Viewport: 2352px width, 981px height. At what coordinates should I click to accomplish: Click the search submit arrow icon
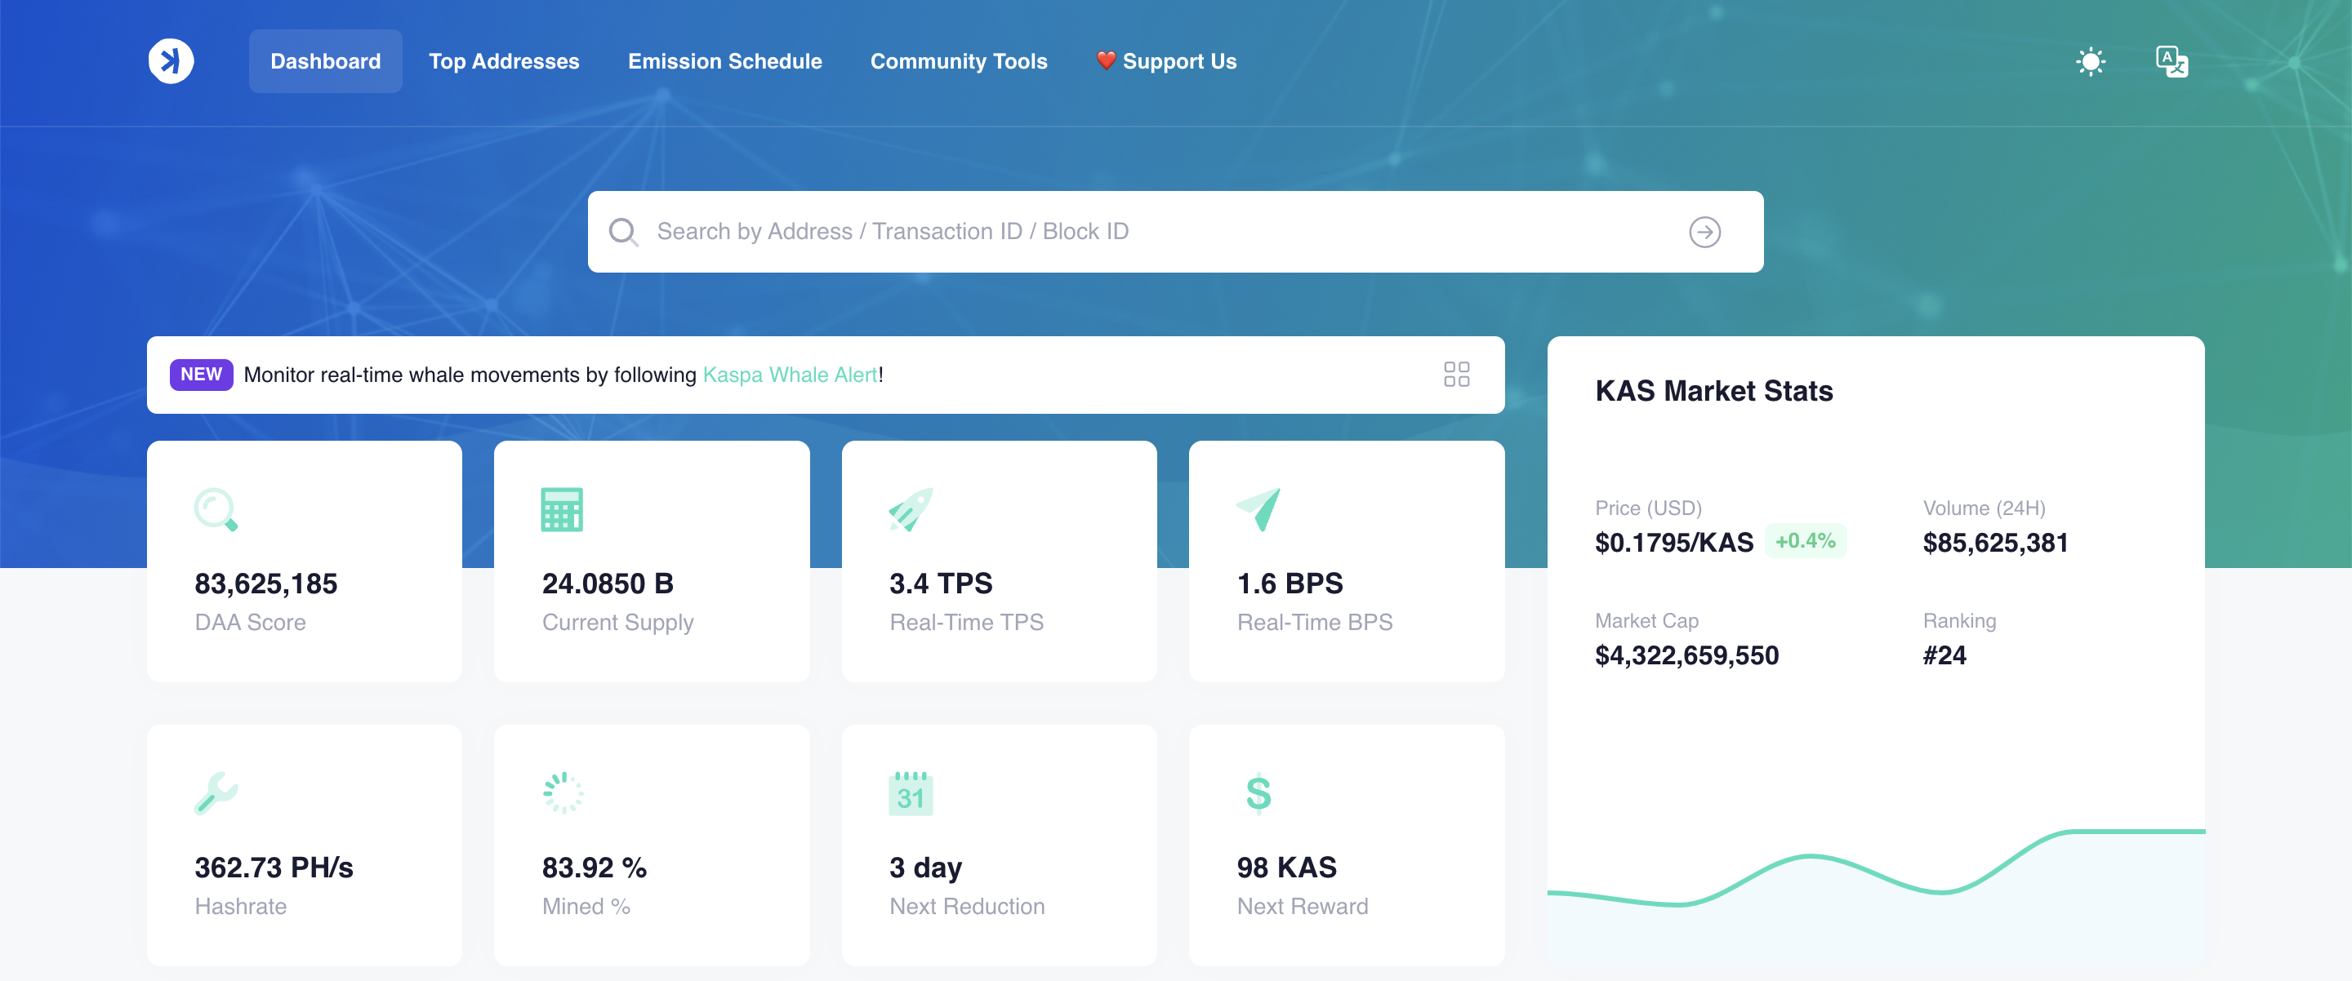tap(1704, 232)
